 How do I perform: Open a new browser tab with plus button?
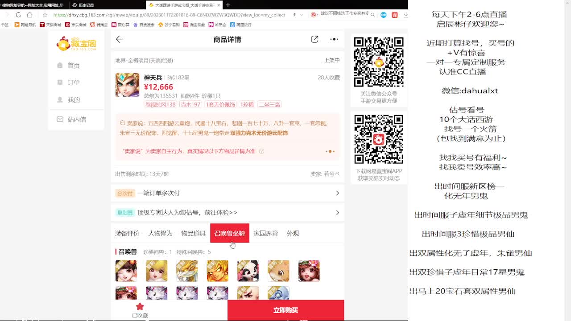click(x=228, y=5)
